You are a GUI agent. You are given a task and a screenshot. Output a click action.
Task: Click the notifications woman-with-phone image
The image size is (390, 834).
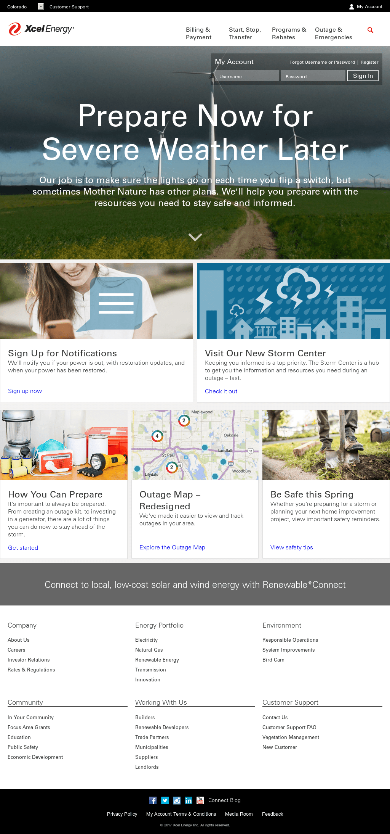(x=96, y=301)
